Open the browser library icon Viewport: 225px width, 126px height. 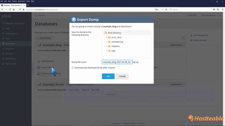coord(214,9)
